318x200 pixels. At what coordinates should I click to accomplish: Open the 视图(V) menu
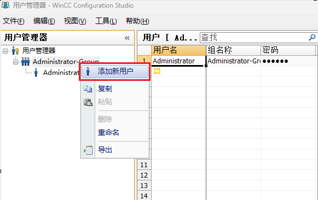pos(75,21)
